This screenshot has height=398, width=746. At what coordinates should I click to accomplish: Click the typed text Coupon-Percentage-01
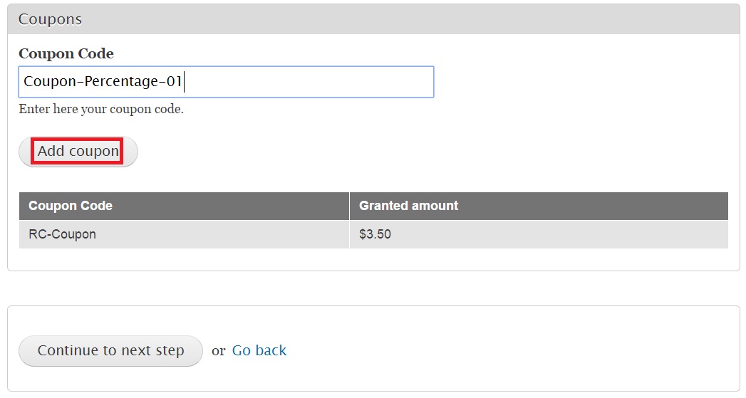pos(103,82)
